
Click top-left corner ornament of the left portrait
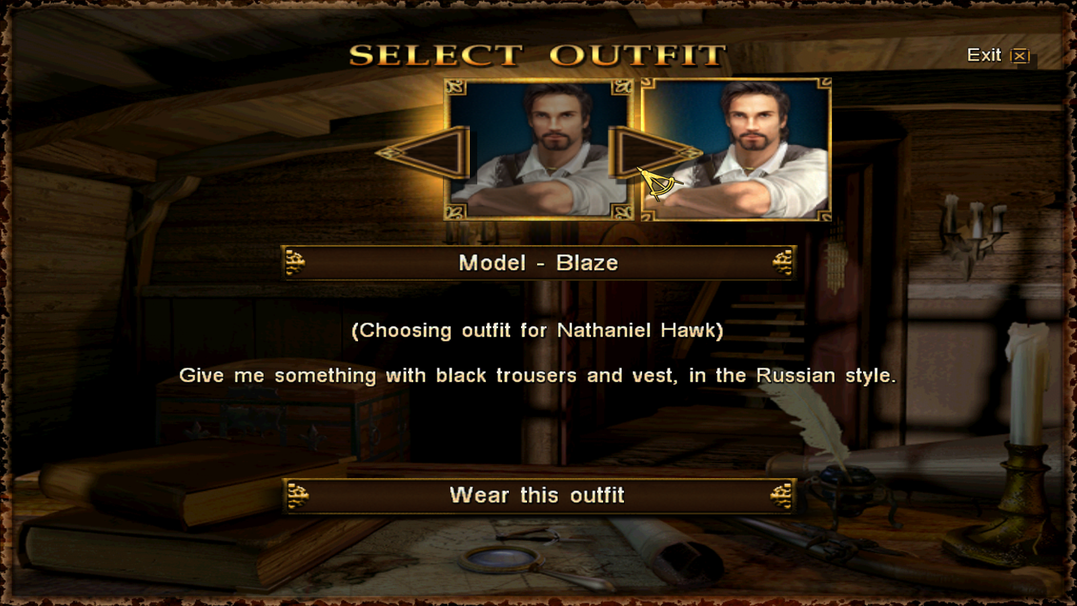[x=456, y=88]
